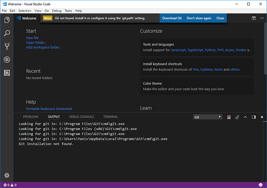The height and width of the screenshot is (188, 267).
Task: Click errors and warnings count in status bar
Action: pos(10,185)
